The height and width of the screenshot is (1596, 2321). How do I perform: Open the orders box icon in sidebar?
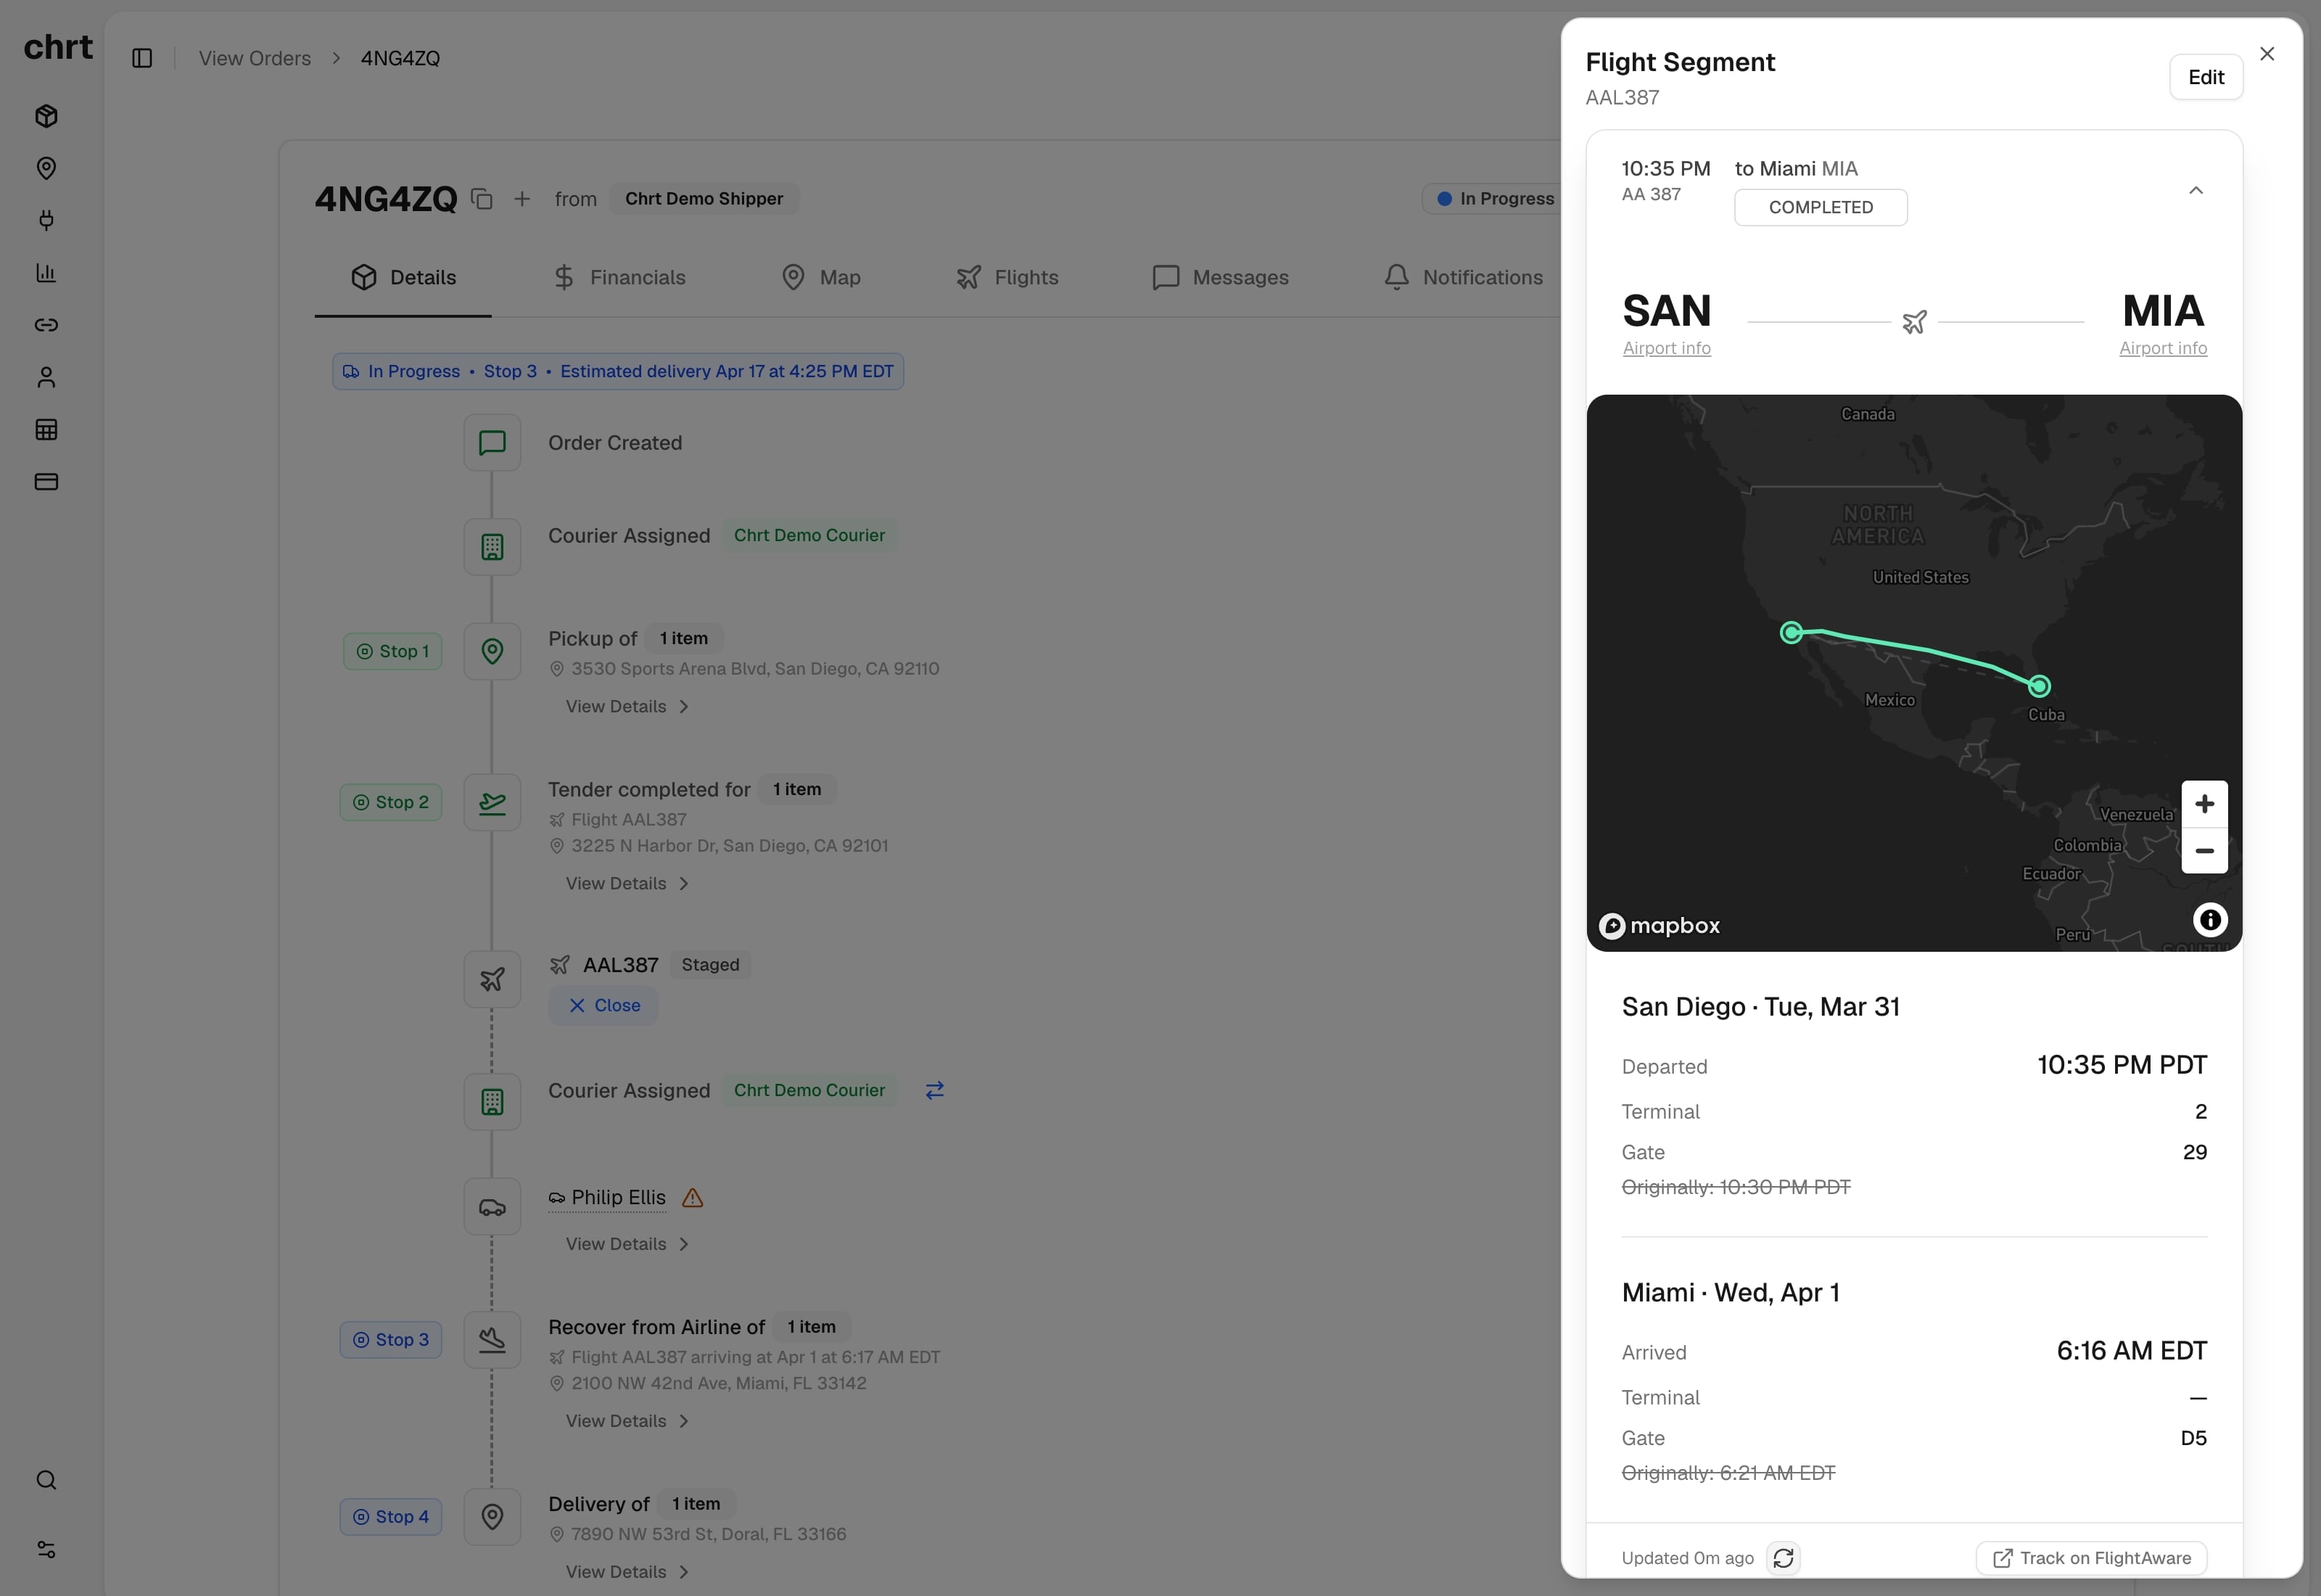click(x=46, y=116)
